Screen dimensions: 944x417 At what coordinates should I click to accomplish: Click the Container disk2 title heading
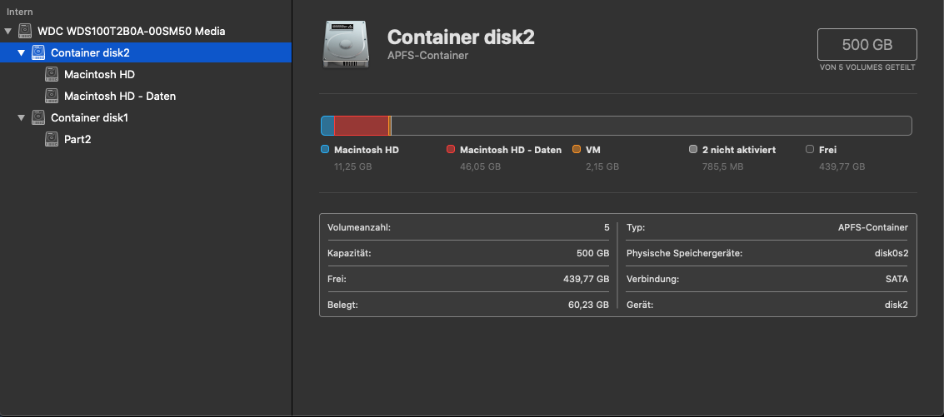click(461, 37)
